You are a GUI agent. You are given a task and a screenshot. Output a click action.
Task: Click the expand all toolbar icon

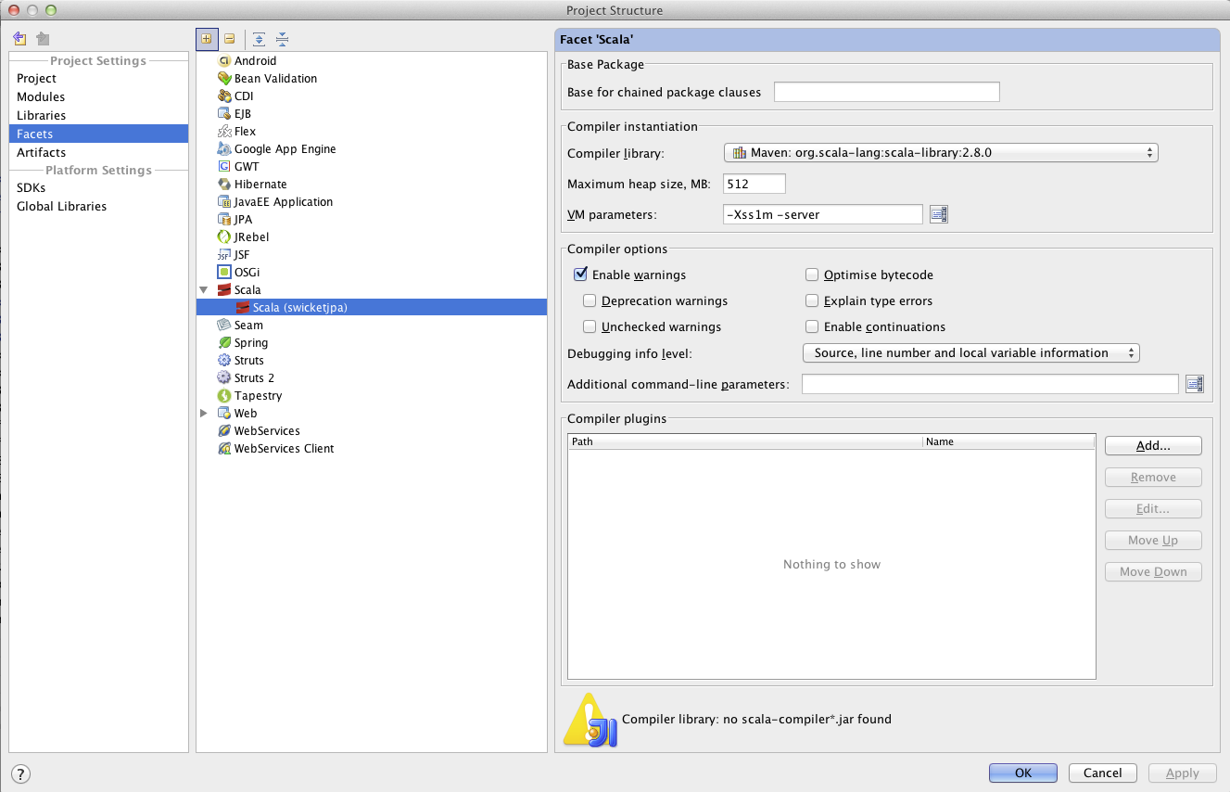[x=259, y=39]
